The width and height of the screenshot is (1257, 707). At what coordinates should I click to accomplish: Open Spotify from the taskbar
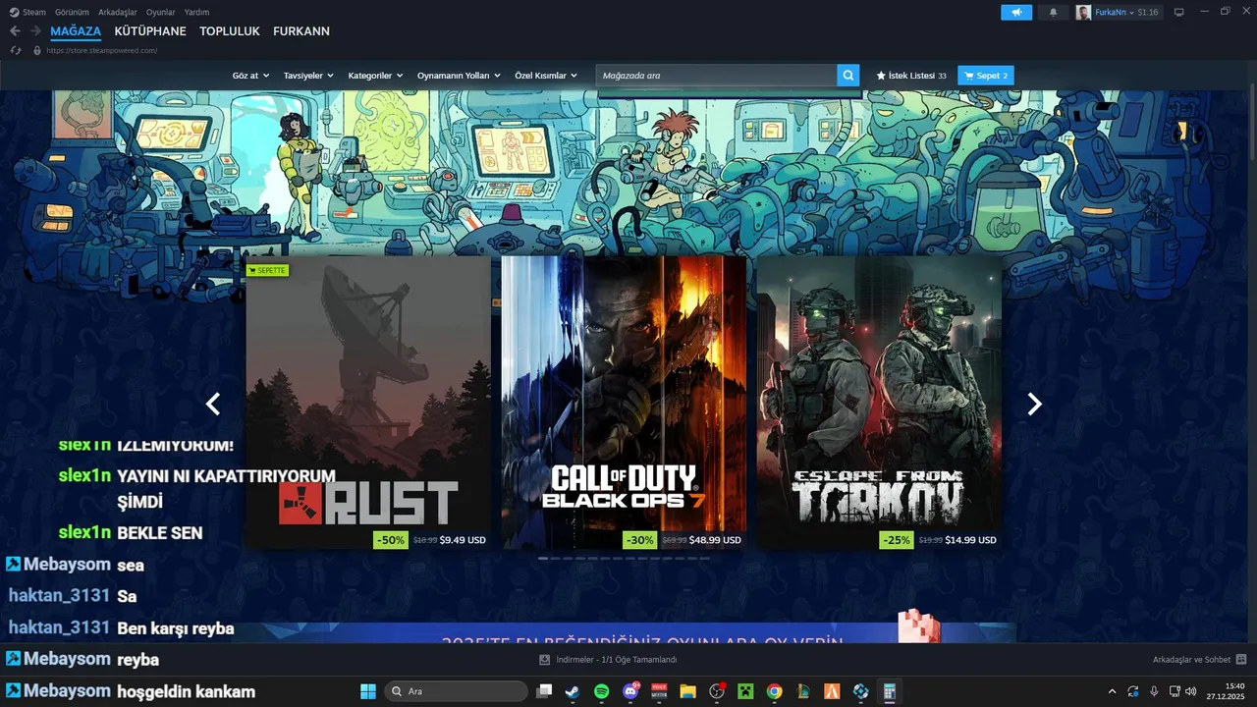[601, 691]
